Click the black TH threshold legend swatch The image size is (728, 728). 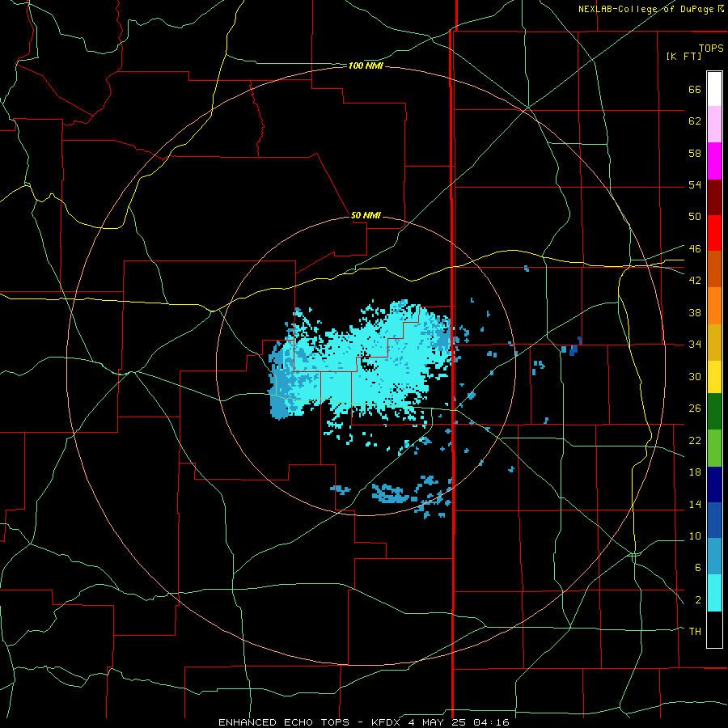(x=714, y=629)
